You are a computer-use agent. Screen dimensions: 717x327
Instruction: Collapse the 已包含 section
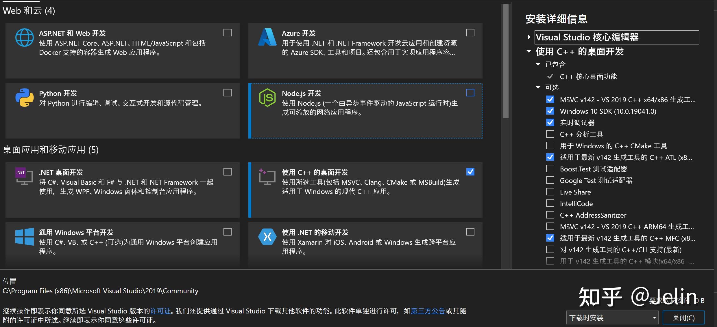[x=538, y=64]
